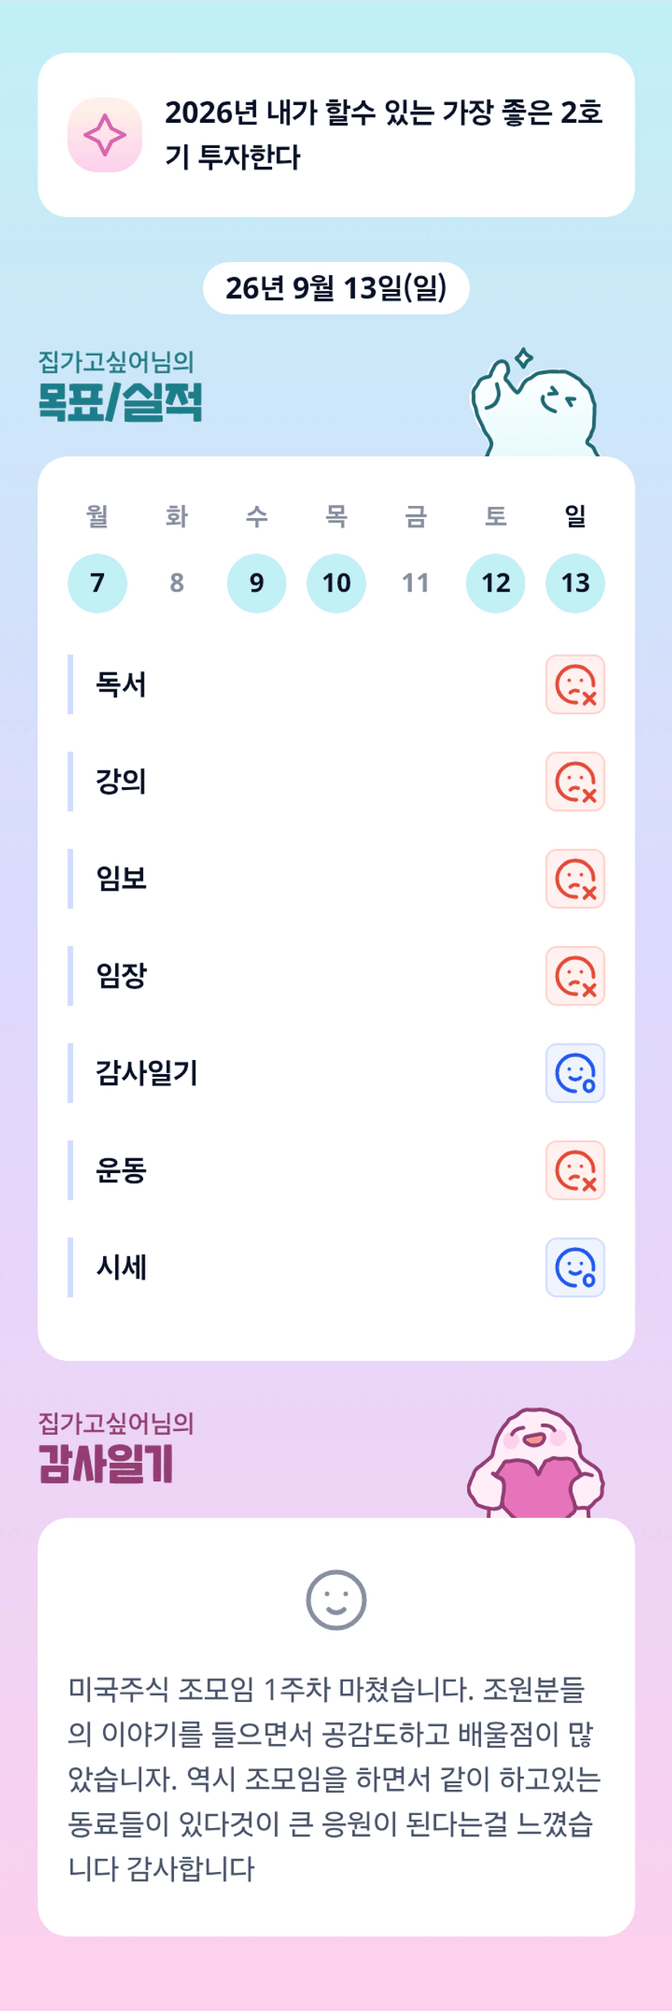Click the 감사일기 blue smiley icon
This screenshot has width=672, height=2011.
click(x=574, y=1073)
